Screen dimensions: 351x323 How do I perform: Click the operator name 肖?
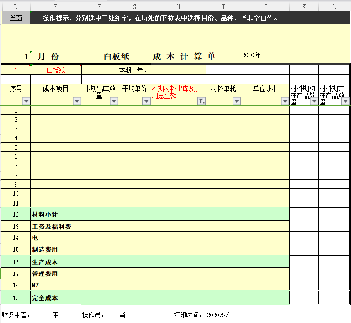tap(122, 315)
